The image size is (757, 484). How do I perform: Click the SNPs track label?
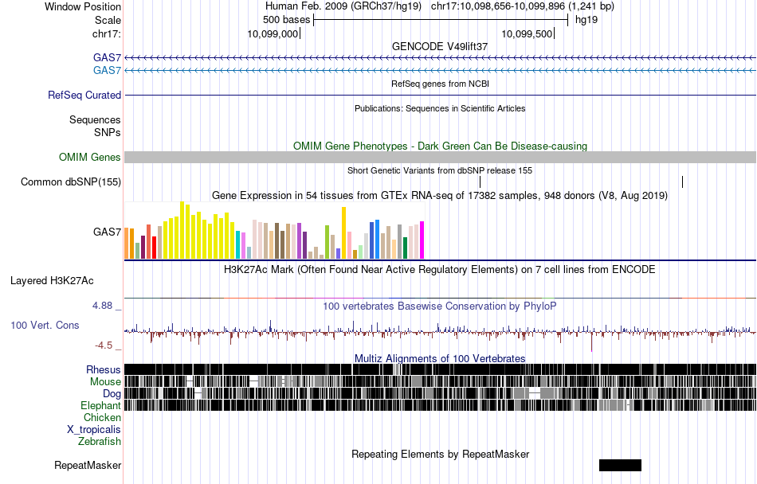coord(108,132)
